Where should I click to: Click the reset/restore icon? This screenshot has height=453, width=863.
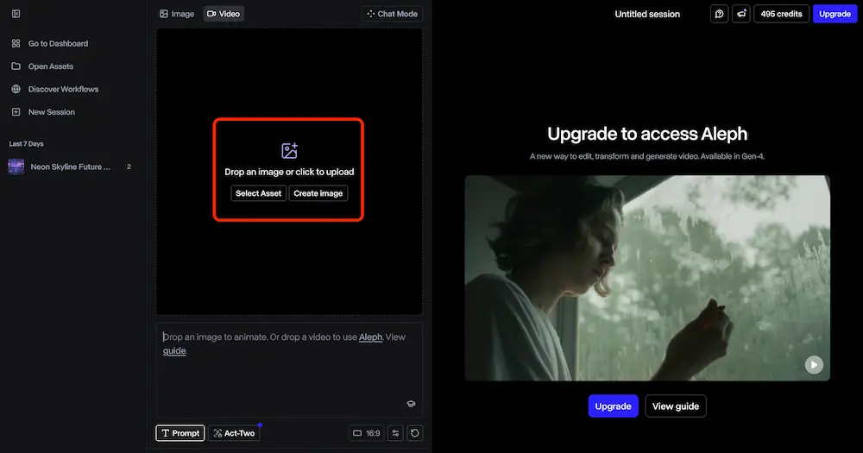point(415,433)
